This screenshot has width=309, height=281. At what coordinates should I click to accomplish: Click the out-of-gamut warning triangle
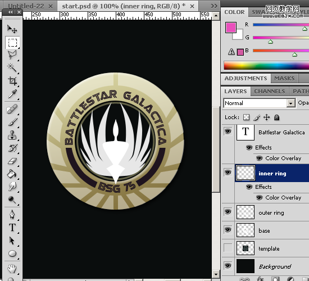(231, 52)
